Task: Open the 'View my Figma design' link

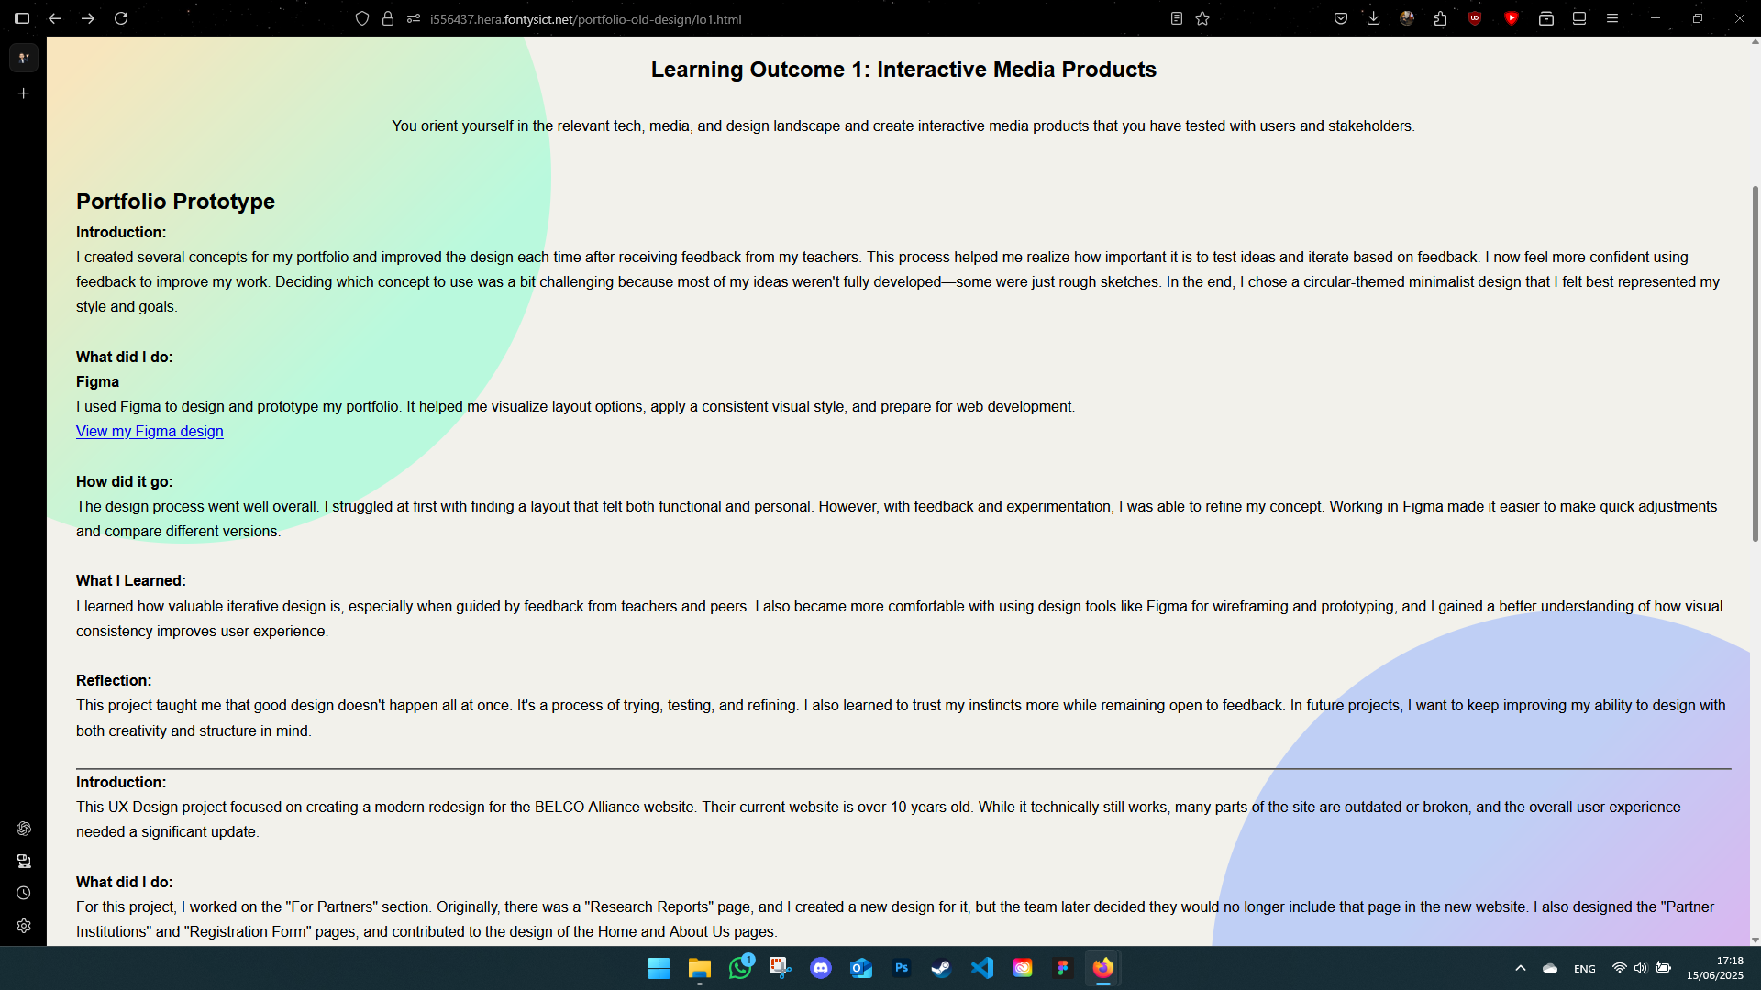Action: [150, 431]
